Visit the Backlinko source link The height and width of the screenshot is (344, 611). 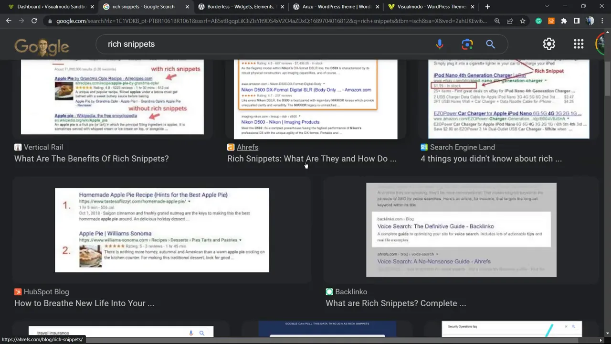tap(347, 292)
